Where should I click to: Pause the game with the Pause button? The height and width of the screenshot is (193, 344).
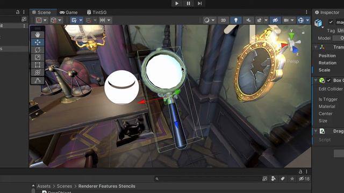188,4
